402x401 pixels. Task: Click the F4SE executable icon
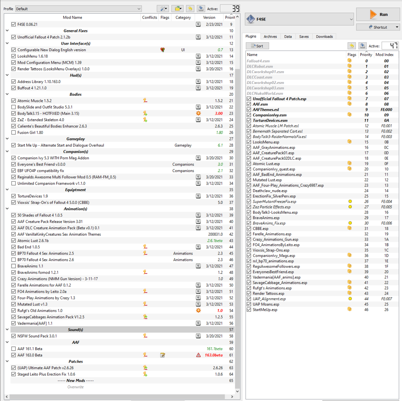(x=250, y=19)
